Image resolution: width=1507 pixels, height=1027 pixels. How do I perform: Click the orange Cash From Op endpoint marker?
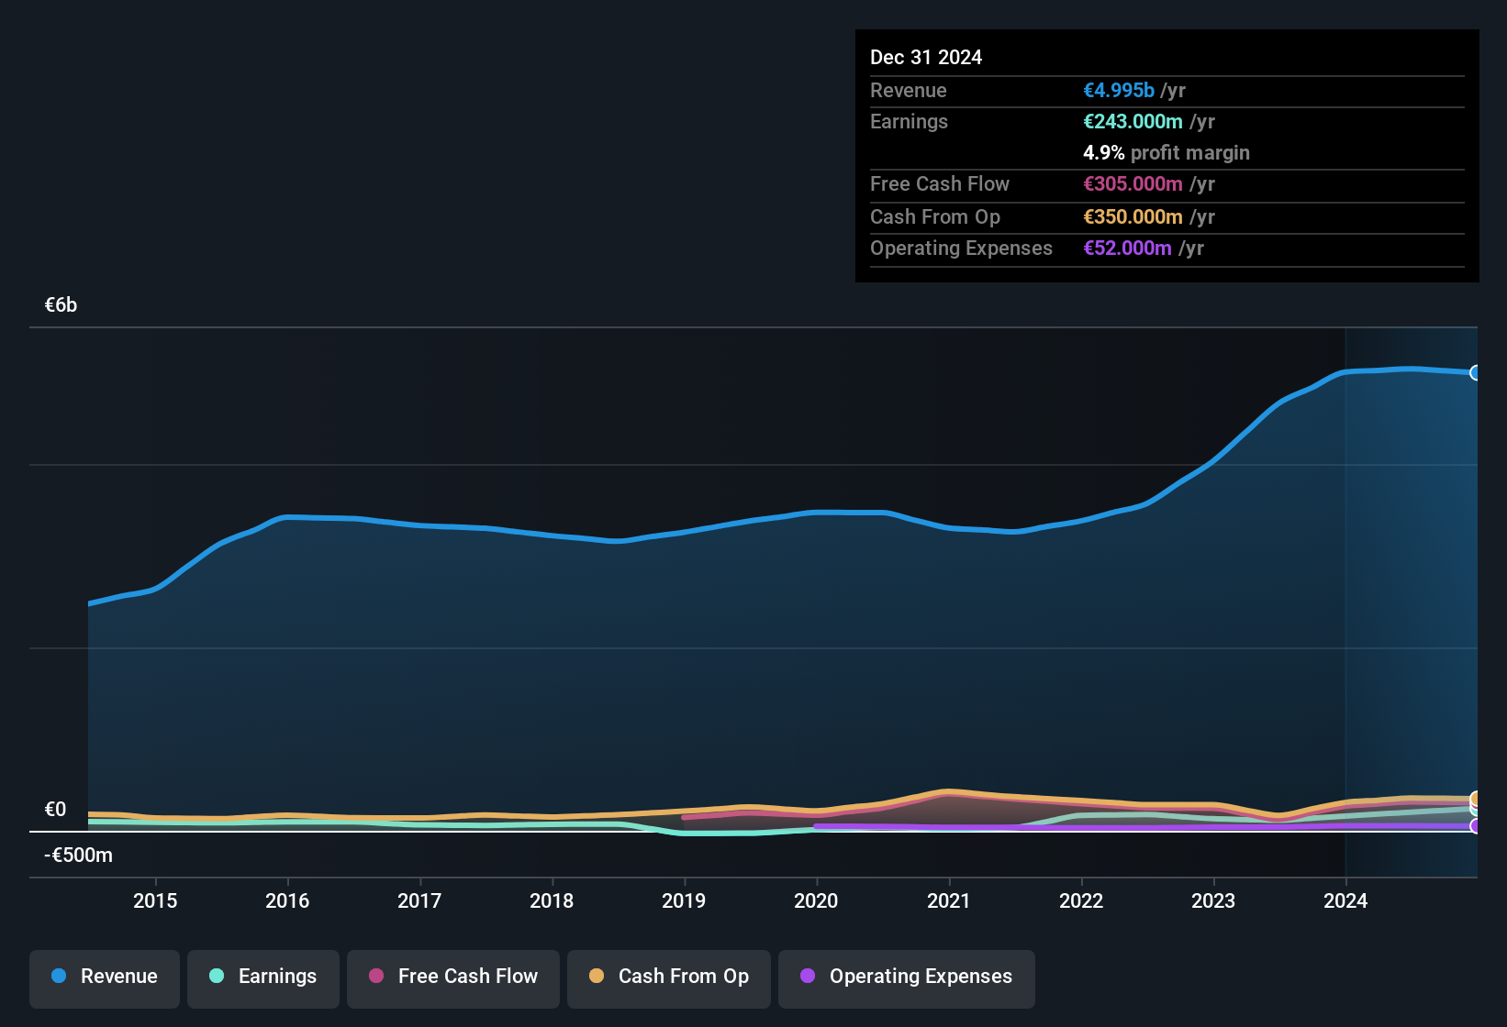[x=1476, y=799]
